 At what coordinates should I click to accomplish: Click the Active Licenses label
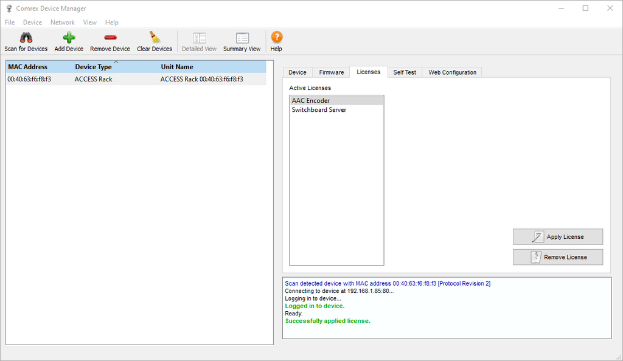pos(310,88)
